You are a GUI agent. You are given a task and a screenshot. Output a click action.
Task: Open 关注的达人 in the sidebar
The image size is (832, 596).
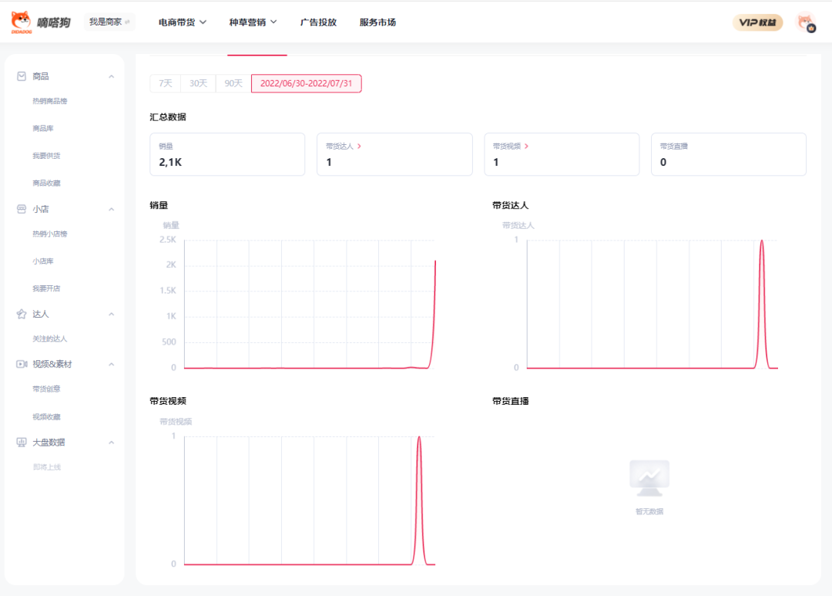click(x=50, y=339)
